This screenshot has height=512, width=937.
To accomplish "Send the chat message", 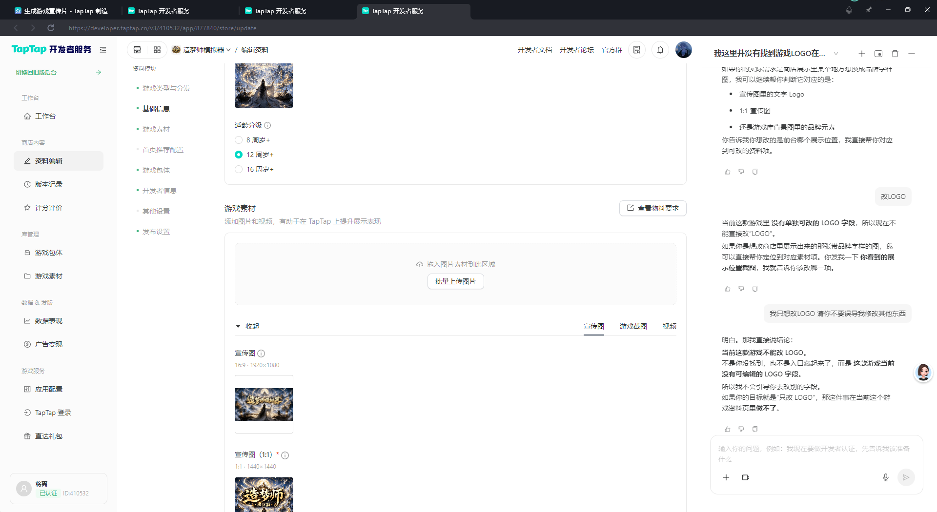I will coord(906,477).
